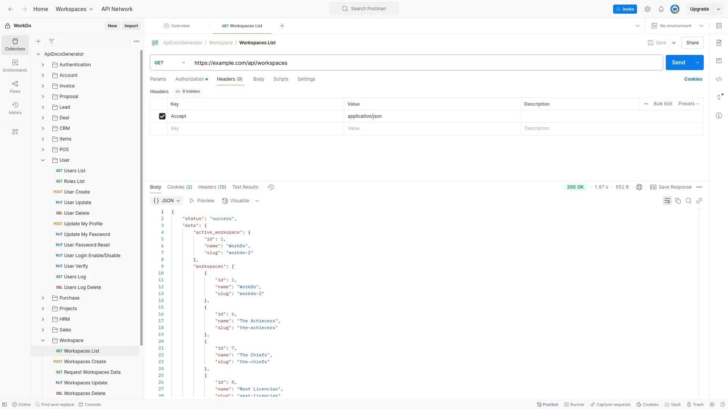Show the 8 hidden headers

click(188, 91)
